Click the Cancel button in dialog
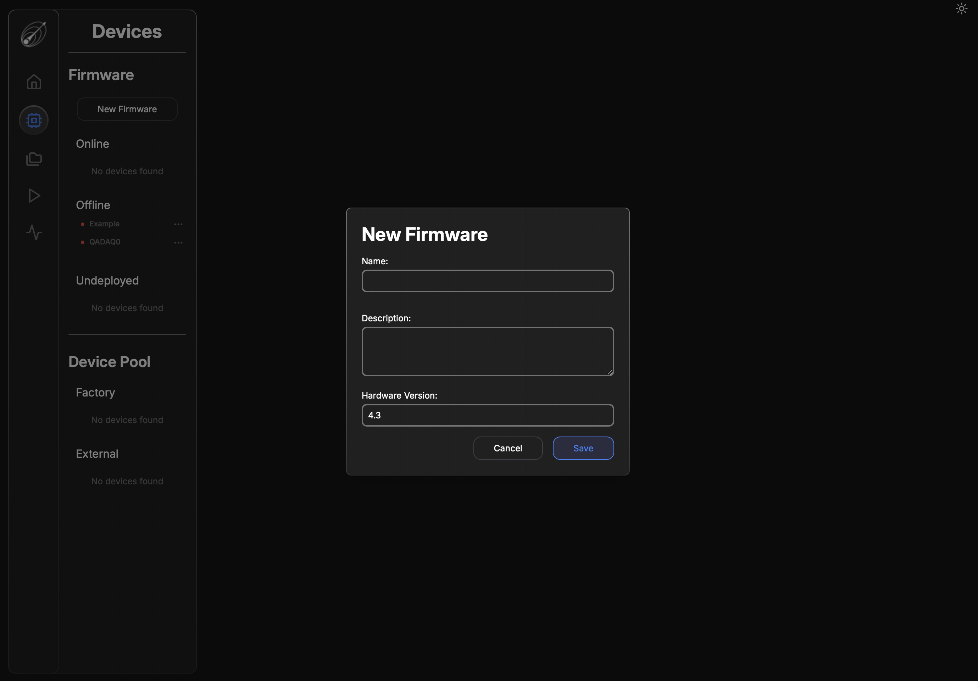Screen dimensions: 978x681 pos(507,448)
